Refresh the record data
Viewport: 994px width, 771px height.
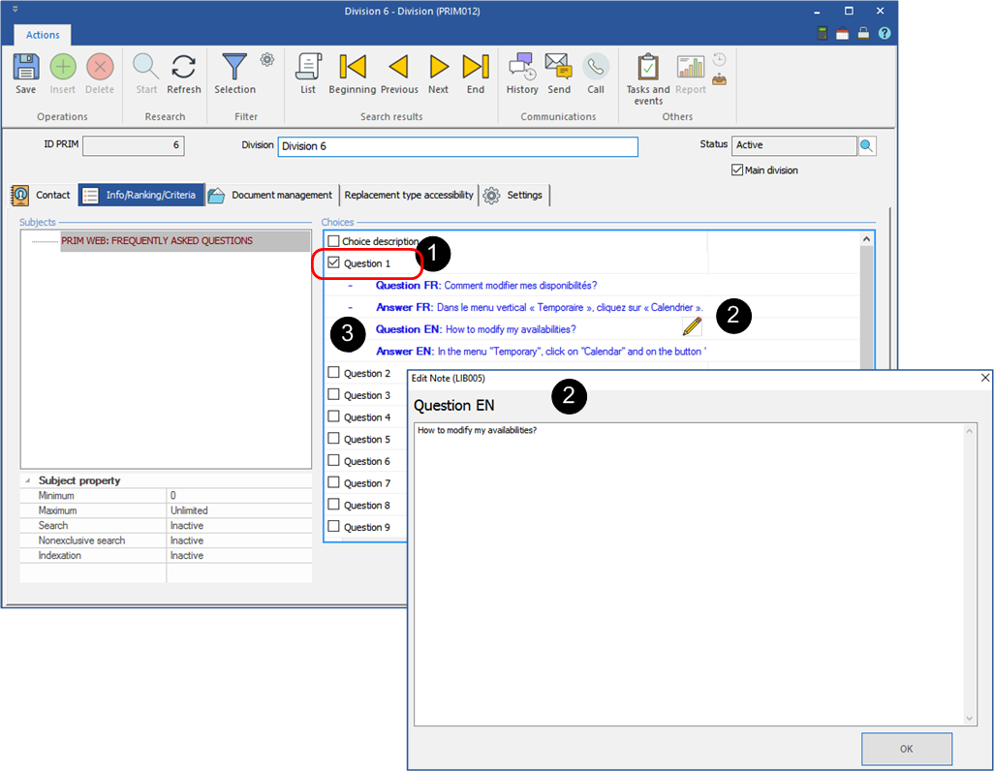184,67
